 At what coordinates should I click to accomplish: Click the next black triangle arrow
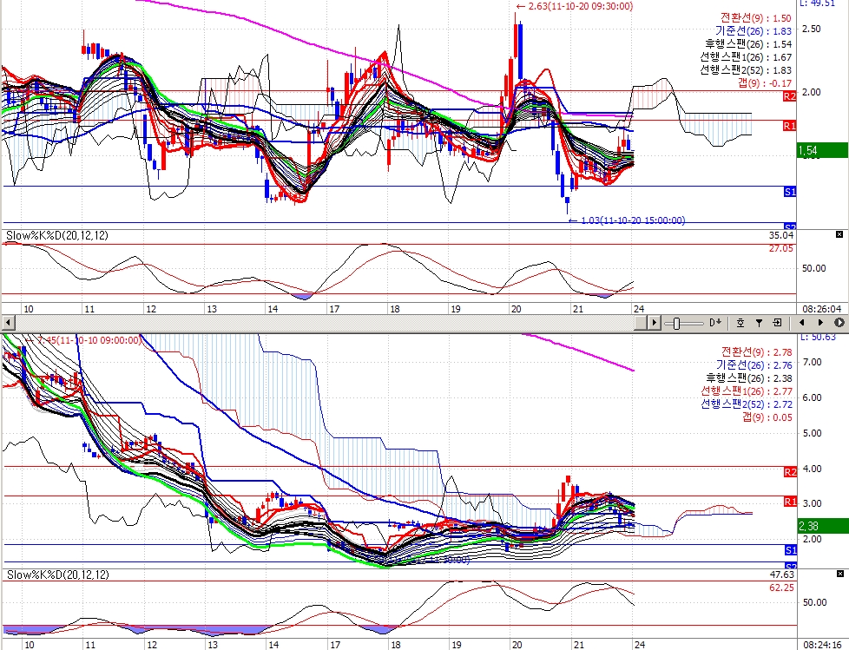[x=820, y=323]
